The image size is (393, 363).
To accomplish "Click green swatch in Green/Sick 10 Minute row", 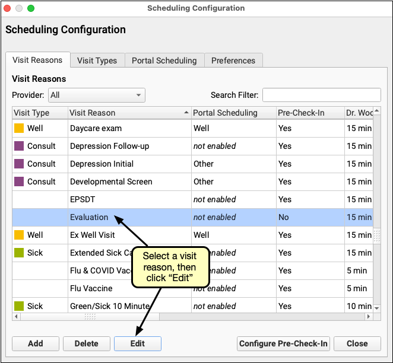I will (19, 306).
